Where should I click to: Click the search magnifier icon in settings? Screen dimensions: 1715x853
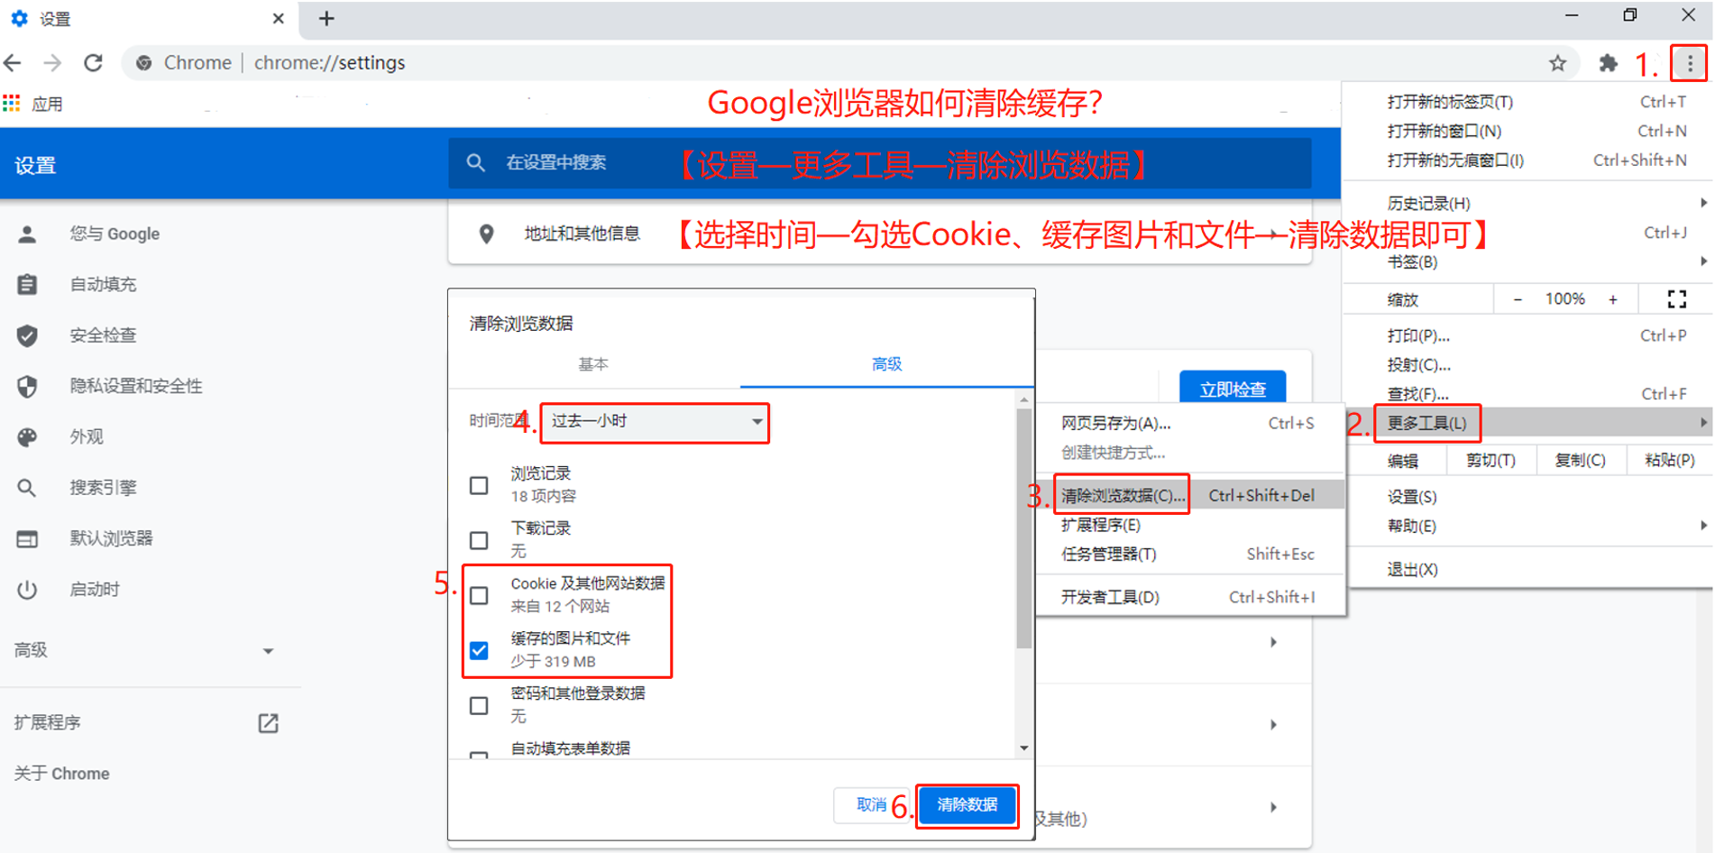(x=475, y=163)
